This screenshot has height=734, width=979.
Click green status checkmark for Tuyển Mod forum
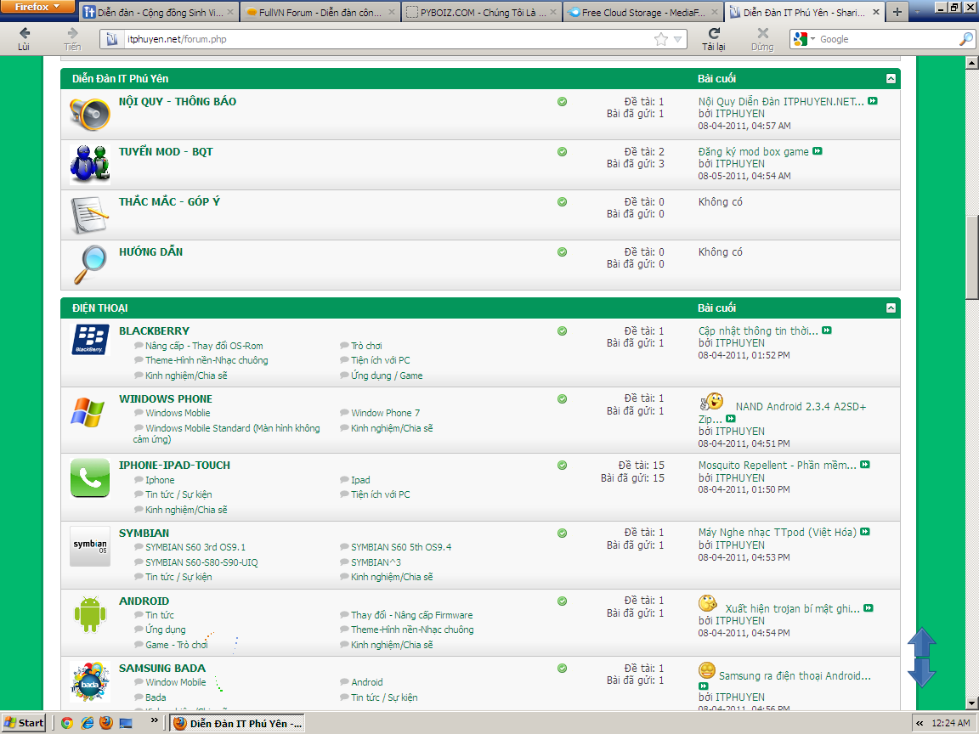(x=562, y=152)
